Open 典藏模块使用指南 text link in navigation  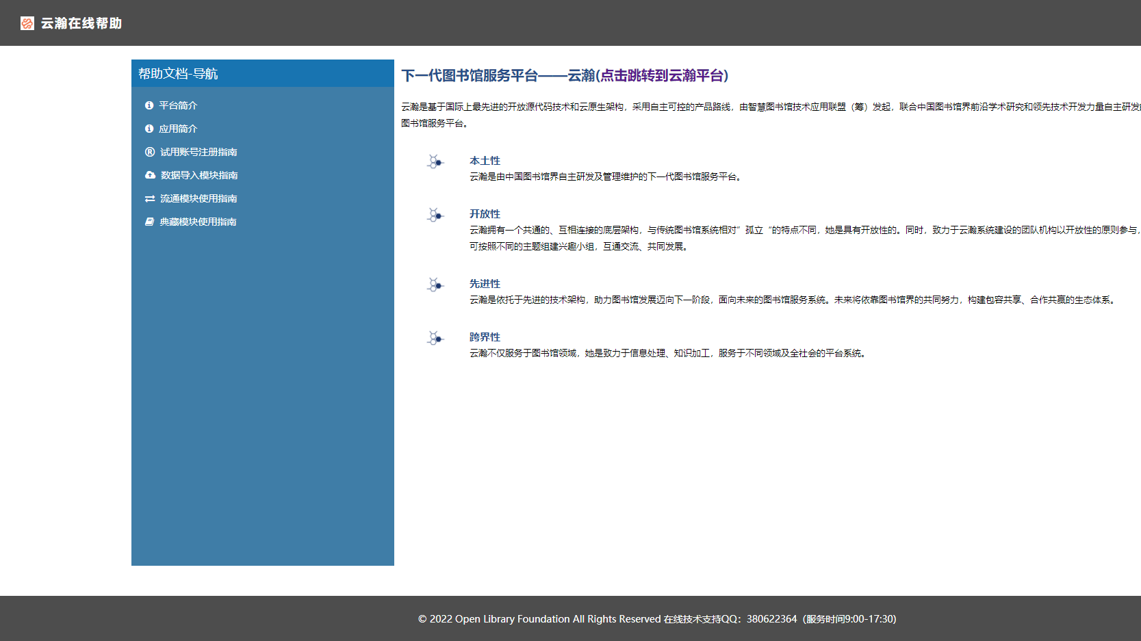tap(198, 222)
